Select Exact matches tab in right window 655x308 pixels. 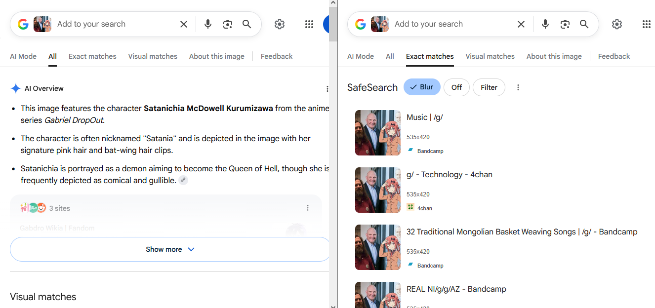[x=430, y=56]
